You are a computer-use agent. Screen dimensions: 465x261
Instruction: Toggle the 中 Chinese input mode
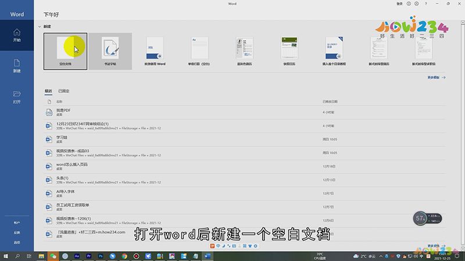point(219,246)
